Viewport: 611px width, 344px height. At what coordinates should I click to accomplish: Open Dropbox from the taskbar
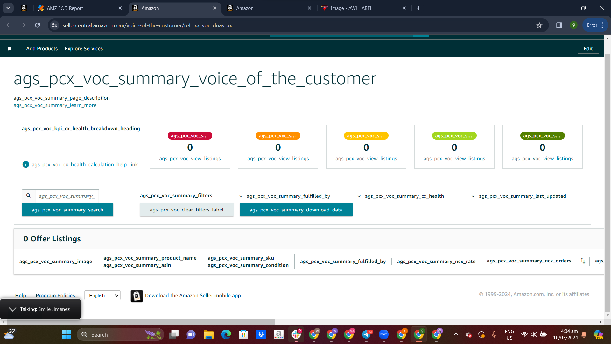[261, 334]
